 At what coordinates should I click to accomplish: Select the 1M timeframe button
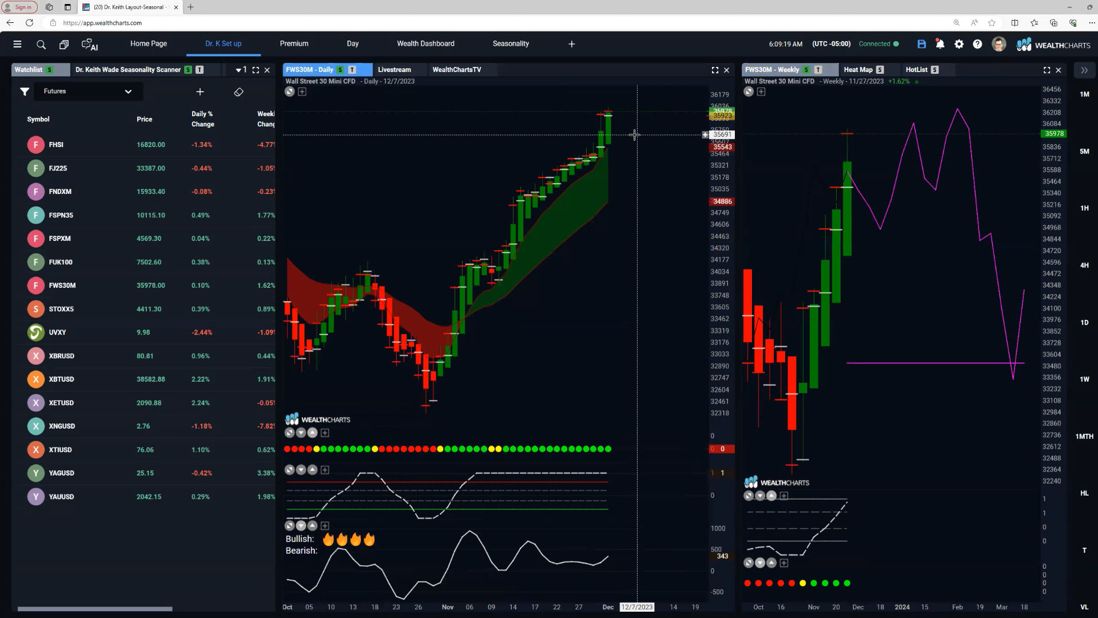pyautogui.click(x=1084, y=94)
